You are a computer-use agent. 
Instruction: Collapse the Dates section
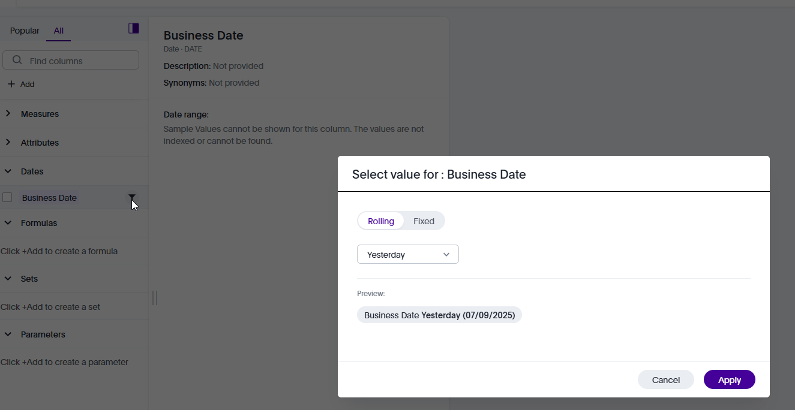pyautogui.click(x=8, y=171)
